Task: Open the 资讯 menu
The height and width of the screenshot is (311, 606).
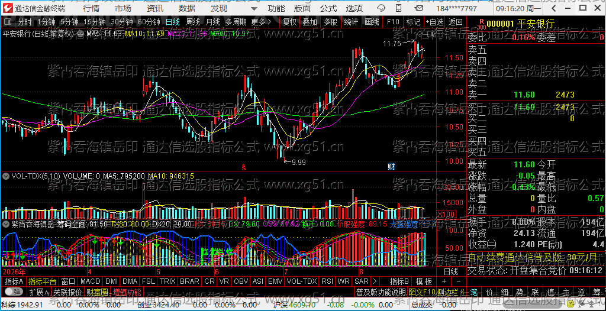Action: tap(155, 8)
